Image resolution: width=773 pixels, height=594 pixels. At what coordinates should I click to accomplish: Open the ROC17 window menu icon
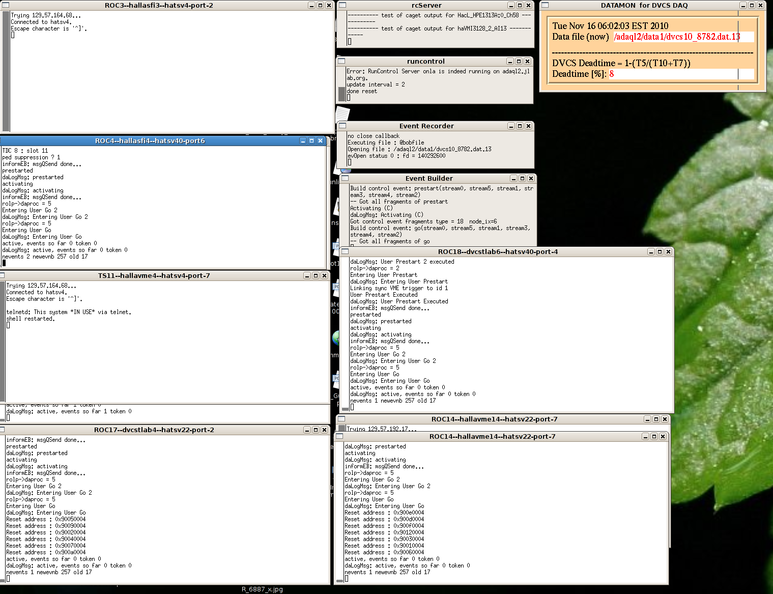click(x=2, y=430)
